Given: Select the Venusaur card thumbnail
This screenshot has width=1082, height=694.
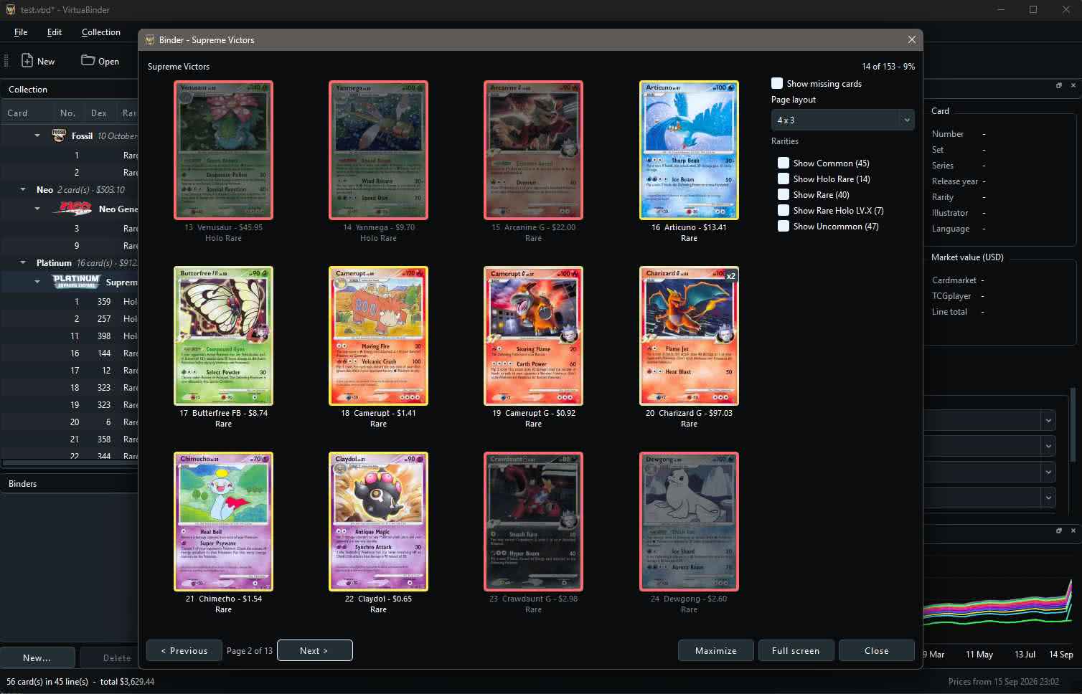Looking at the screenshot, I should point(223,150).
